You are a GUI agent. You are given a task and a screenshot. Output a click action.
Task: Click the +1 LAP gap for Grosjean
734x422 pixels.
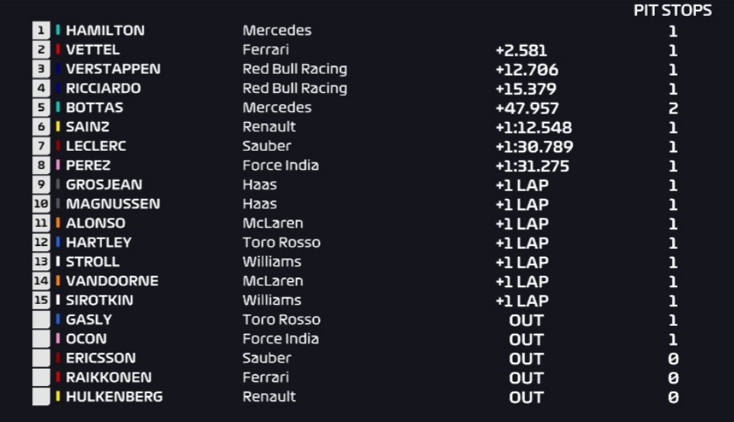click(522, 186)
